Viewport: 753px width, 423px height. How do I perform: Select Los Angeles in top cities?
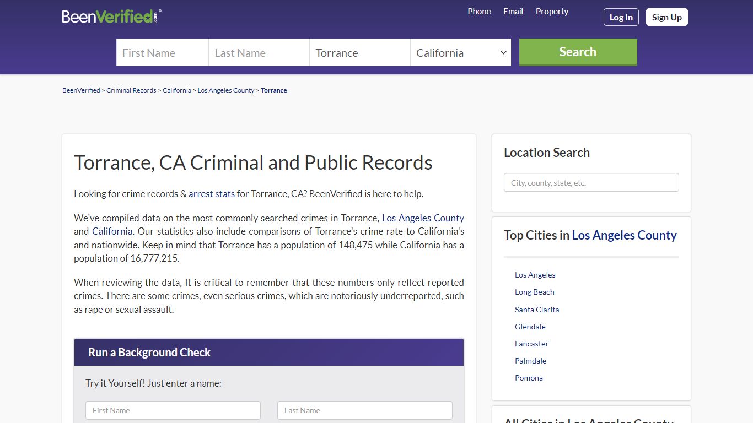(x=535, y=275)
